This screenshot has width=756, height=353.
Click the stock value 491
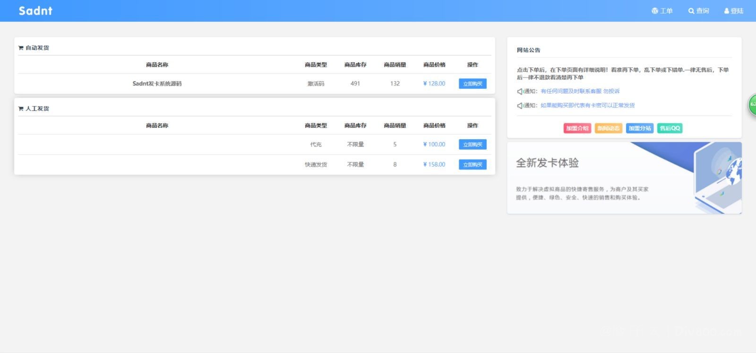point(355,84)
